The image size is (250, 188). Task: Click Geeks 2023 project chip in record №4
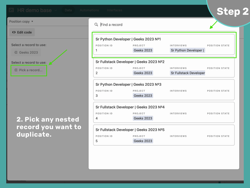143,118
